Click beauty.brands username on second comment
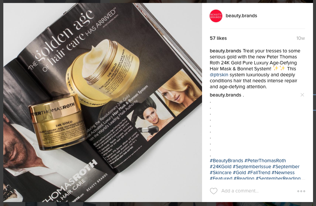The height and width of the screenshot is (206, 316). [225, 95]
